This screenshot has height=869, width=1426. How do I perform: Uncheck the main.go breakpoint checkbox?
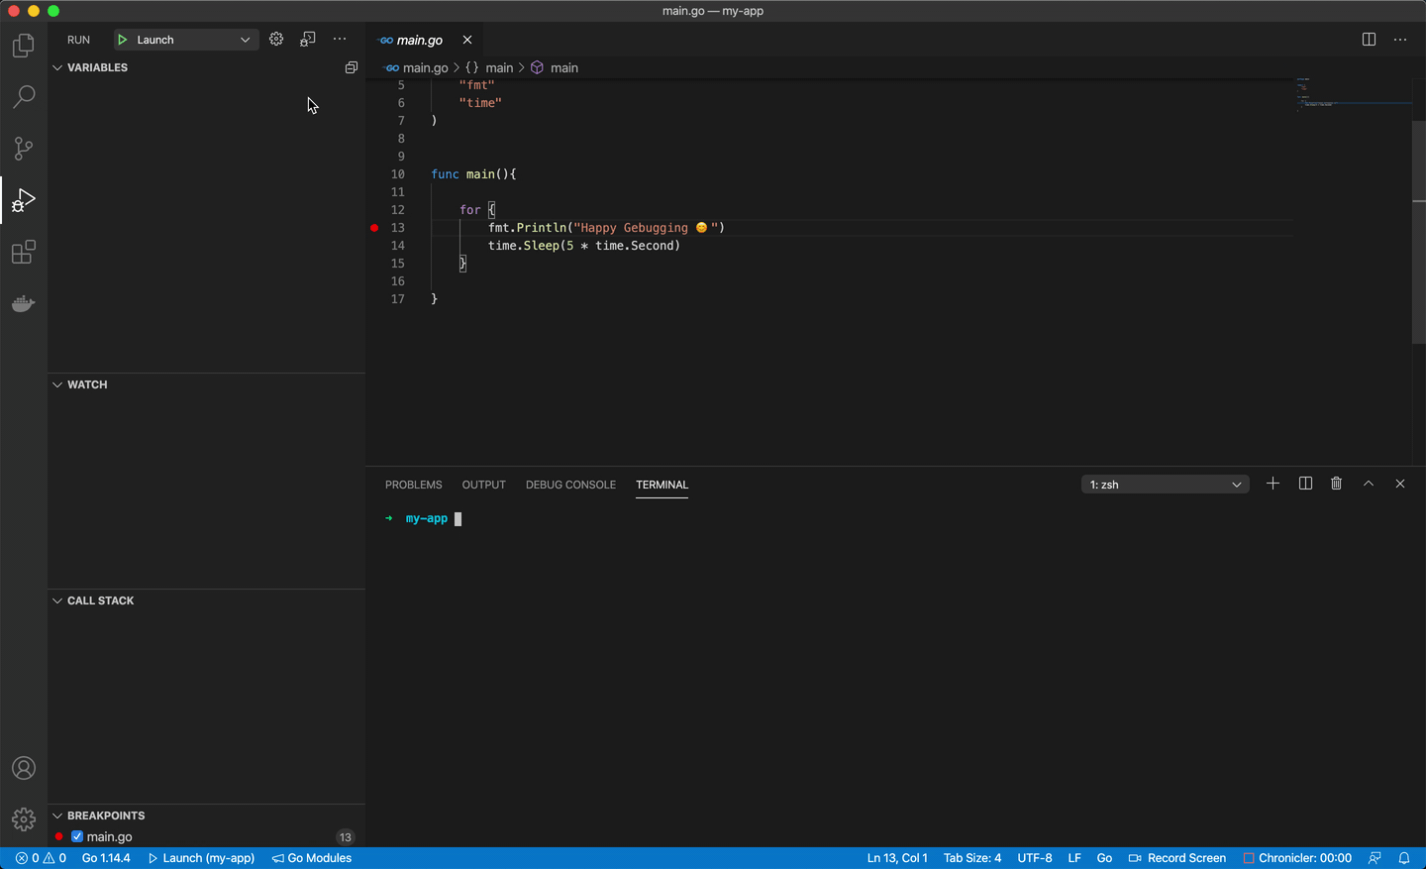tap(77, 837)
